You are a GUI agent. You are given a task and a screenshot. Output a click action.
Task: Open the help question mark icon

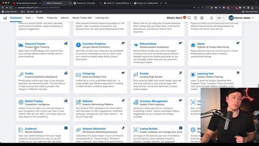coord(195,18)
